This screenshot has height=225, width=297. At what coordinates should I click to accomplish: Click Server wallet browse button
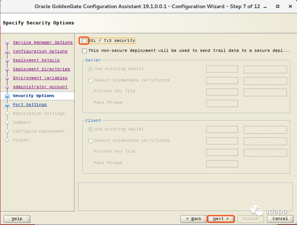[x=265, y=70]
